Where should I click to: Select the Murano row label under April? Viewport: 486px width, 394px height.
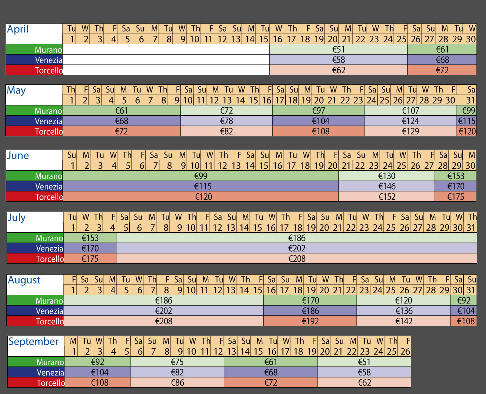tap(34, 49)
